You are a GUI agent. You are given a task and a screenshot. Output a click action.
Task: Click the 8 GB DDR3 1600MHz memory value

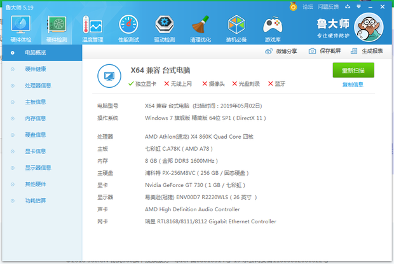(181, 161)
